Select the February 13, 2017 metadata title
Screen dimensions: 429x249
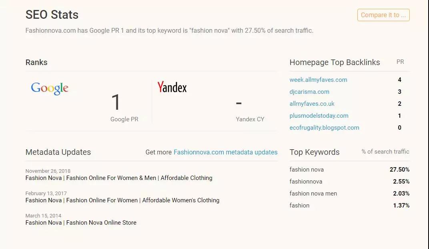tap(122, 200)
